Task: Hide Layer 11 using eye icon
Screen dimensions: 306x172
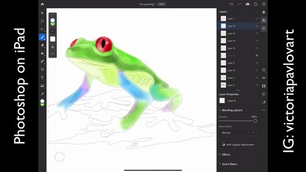Action: point(257,63)
